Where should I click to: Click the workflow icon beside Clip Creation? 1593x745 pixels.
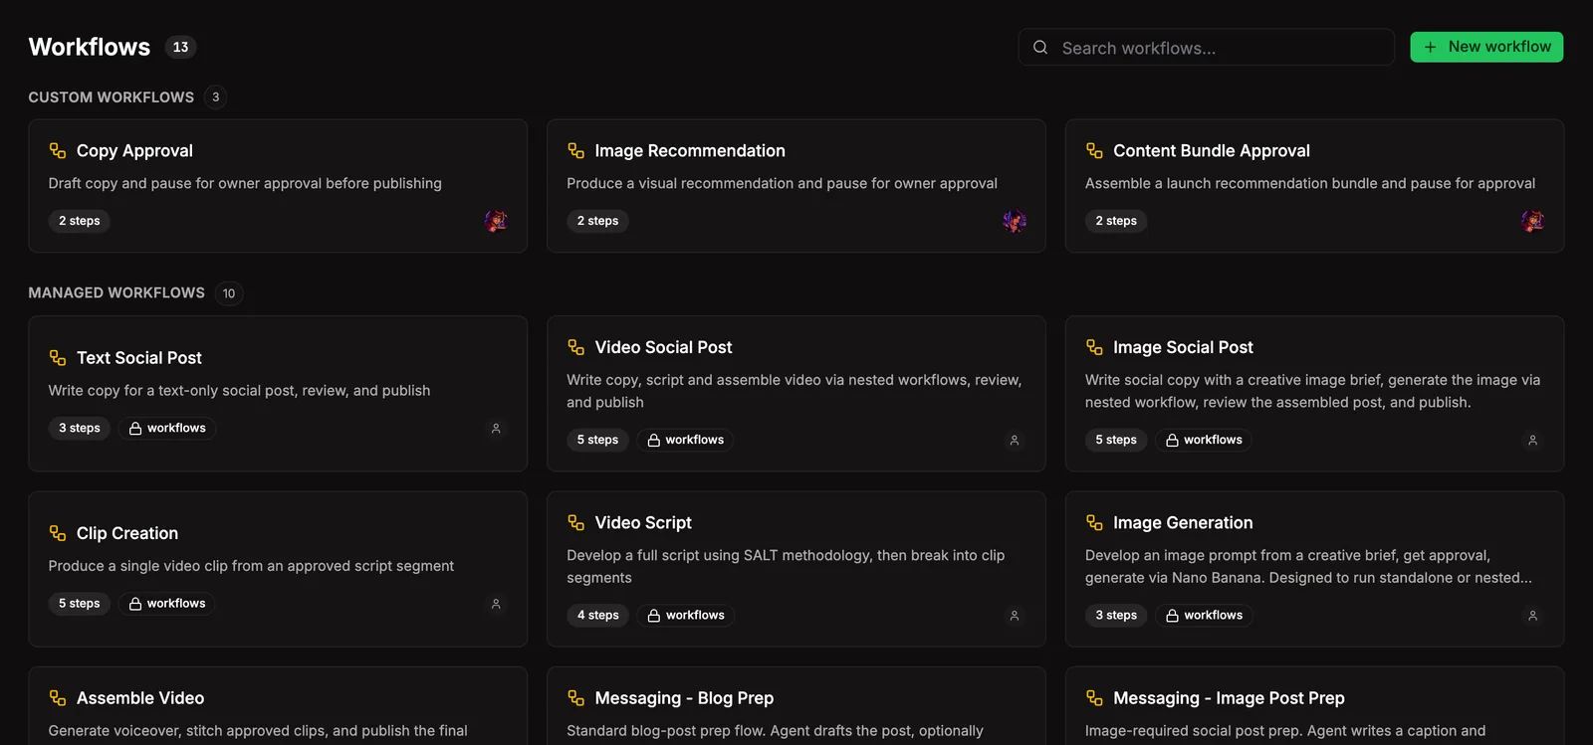click(x=58, y=533)
